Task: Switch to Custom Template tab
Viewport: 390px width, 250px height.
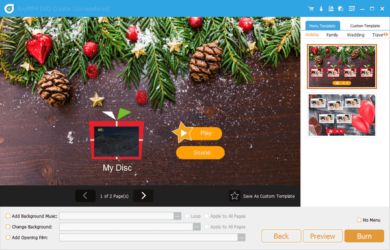Action: click(x=365, y=25)
